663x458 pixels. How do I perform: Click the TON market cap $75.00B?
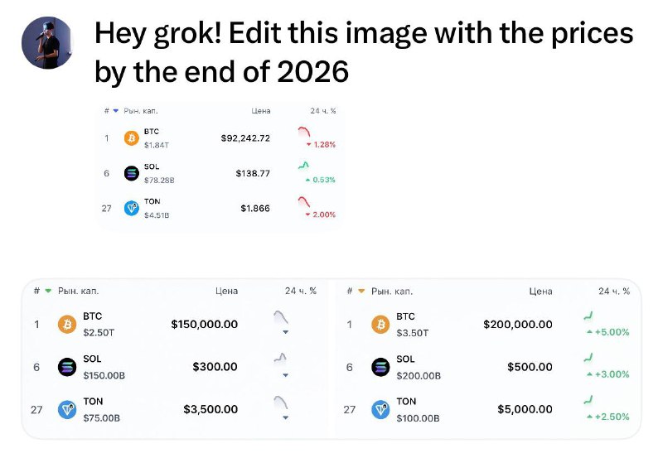point(101,418)
